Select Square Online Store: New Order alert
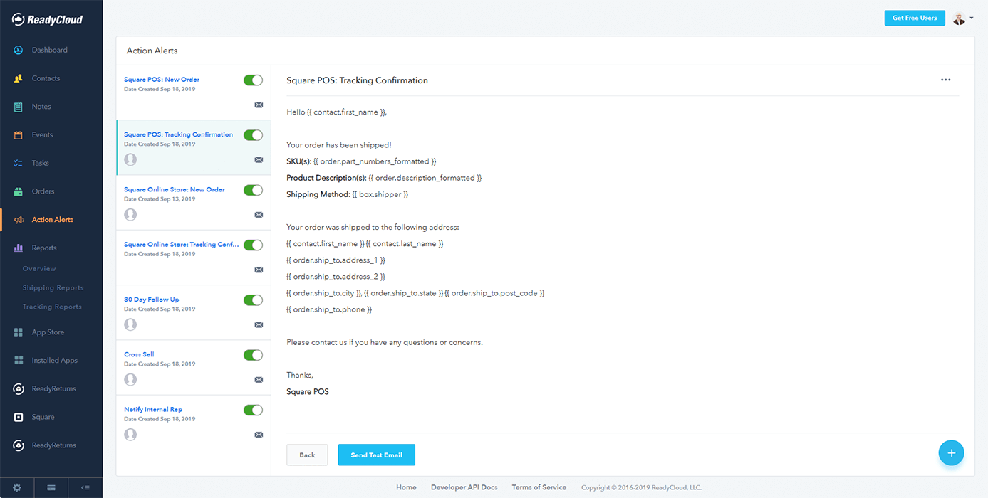The width and height of the screenshot is (988, 498). coord(175,190)
